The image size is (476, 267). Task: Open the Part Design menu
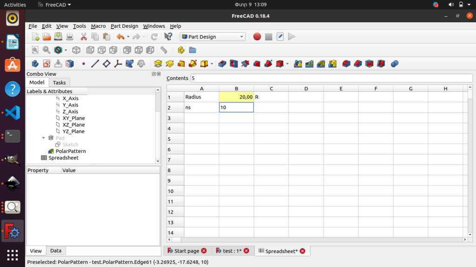[124, 26]
